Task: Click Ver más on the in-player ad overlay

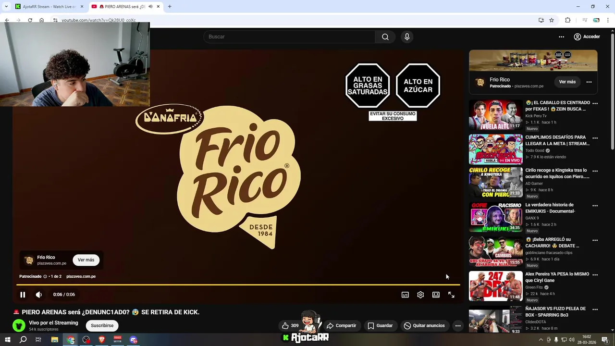Action: point(86,260)
